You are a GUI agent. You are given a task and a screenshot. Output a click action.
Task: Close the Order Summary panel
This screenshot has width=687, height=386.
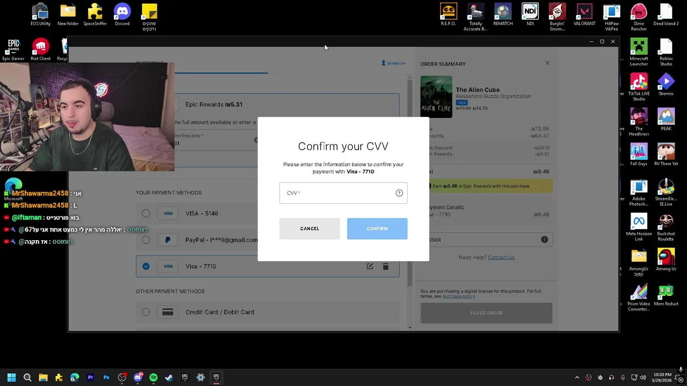tap(547, 63)
